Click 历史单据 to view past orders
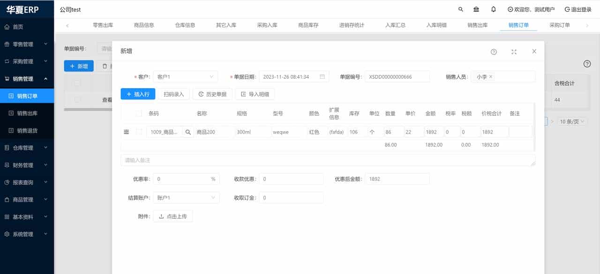Screen dimensions: 600x274 (x=212, y=94)
